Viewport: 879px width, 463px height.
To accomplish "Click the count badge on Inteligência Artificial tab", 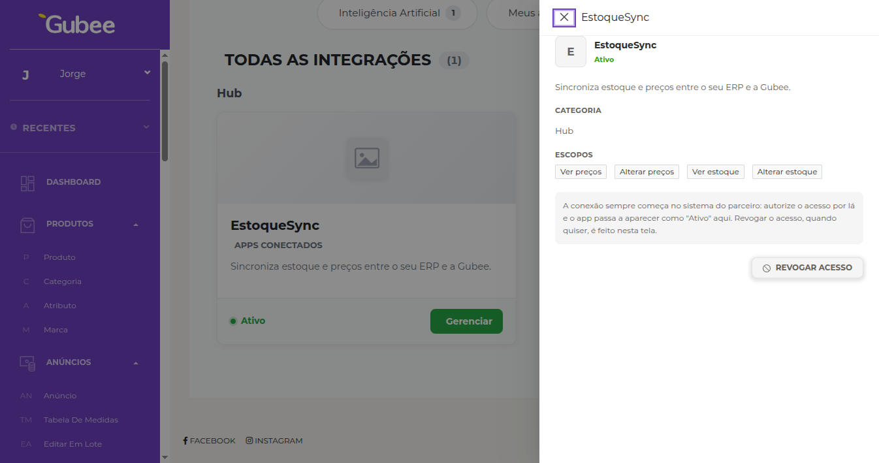I will [453, 13].
